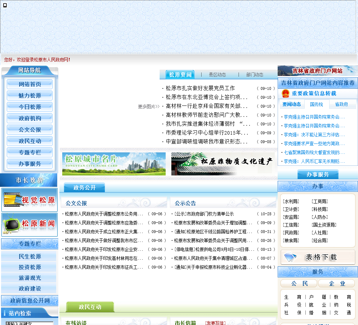
Task: Select the 国务院 tab
Action: tap(316, 104)
